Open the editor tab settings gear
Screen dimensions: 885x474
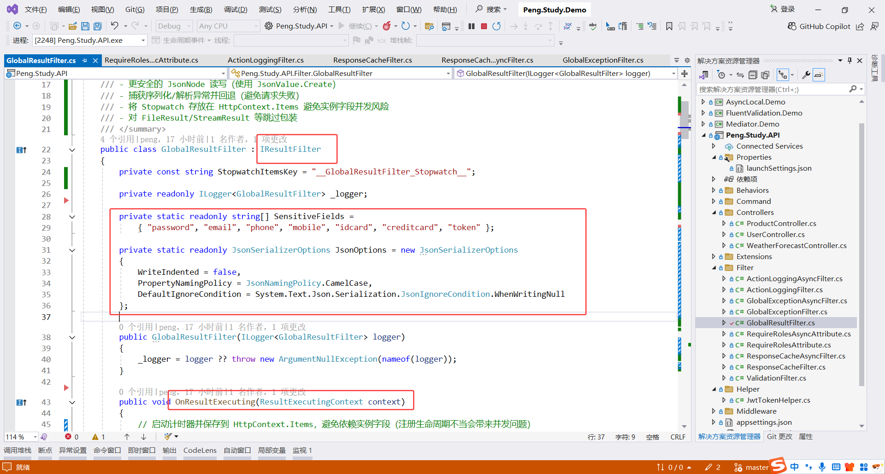pos(687,60)
